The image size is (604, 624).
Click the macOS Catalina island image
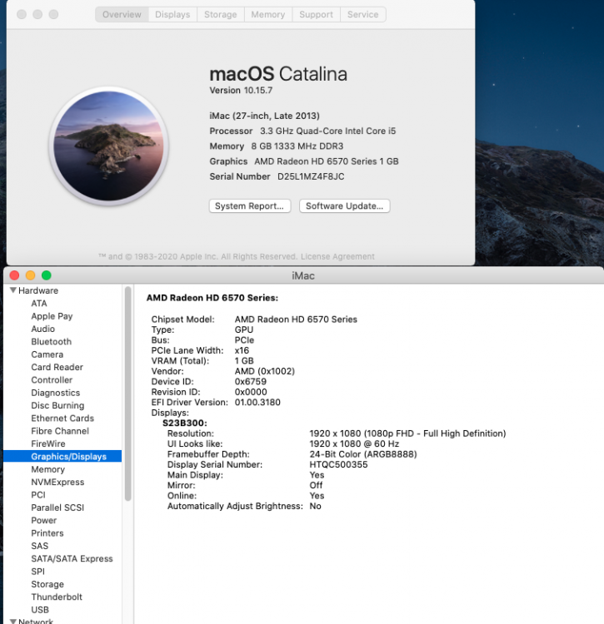click(109, 146)
